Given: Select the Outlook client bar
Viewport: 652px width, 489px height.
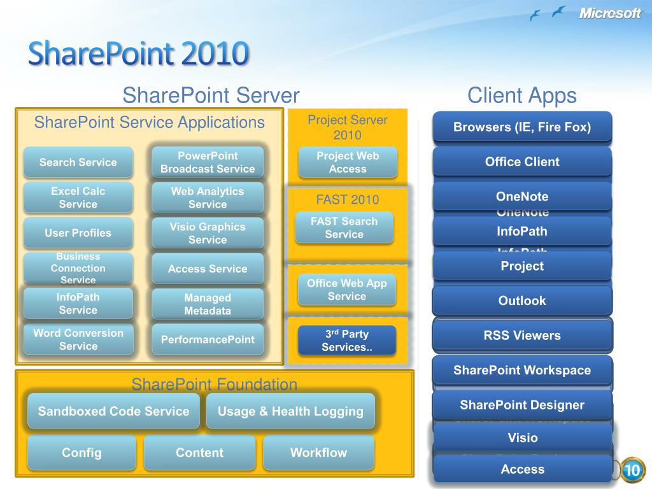Looking at the screenshot, I should coord(522,301).
